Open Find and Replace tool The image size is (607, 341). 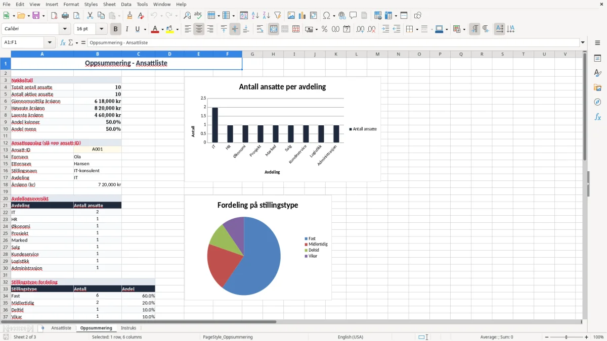(x=187, y=16)
